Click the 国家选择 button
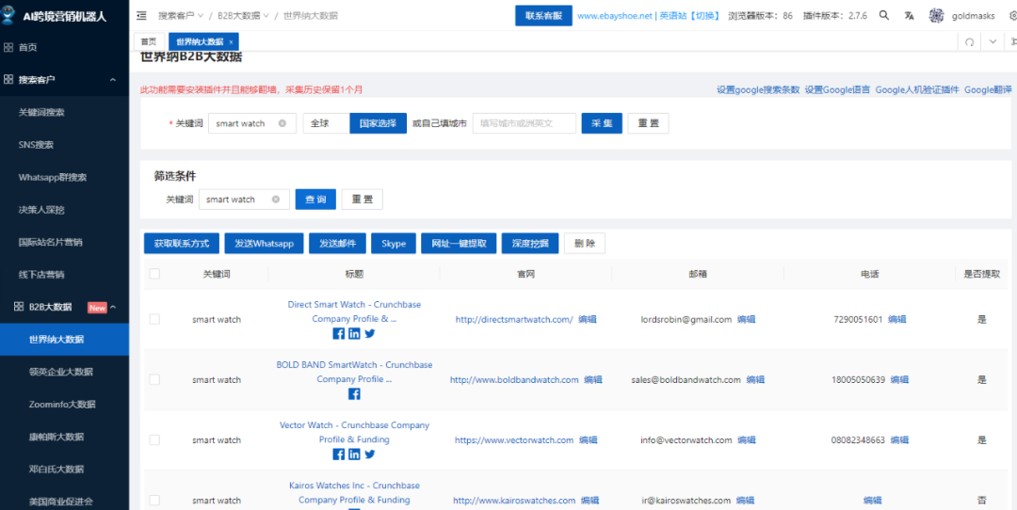 (x=378, y=123)
